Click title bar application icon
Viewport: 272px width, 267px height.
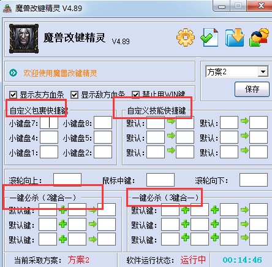pyautogui.click(x=7, y=8)
